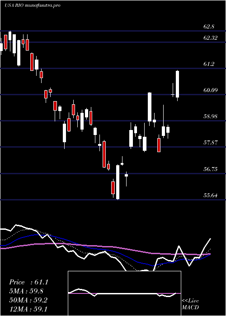
Task: Click the lowest white candlestick touching 55.64
Action: coord(118,182)
